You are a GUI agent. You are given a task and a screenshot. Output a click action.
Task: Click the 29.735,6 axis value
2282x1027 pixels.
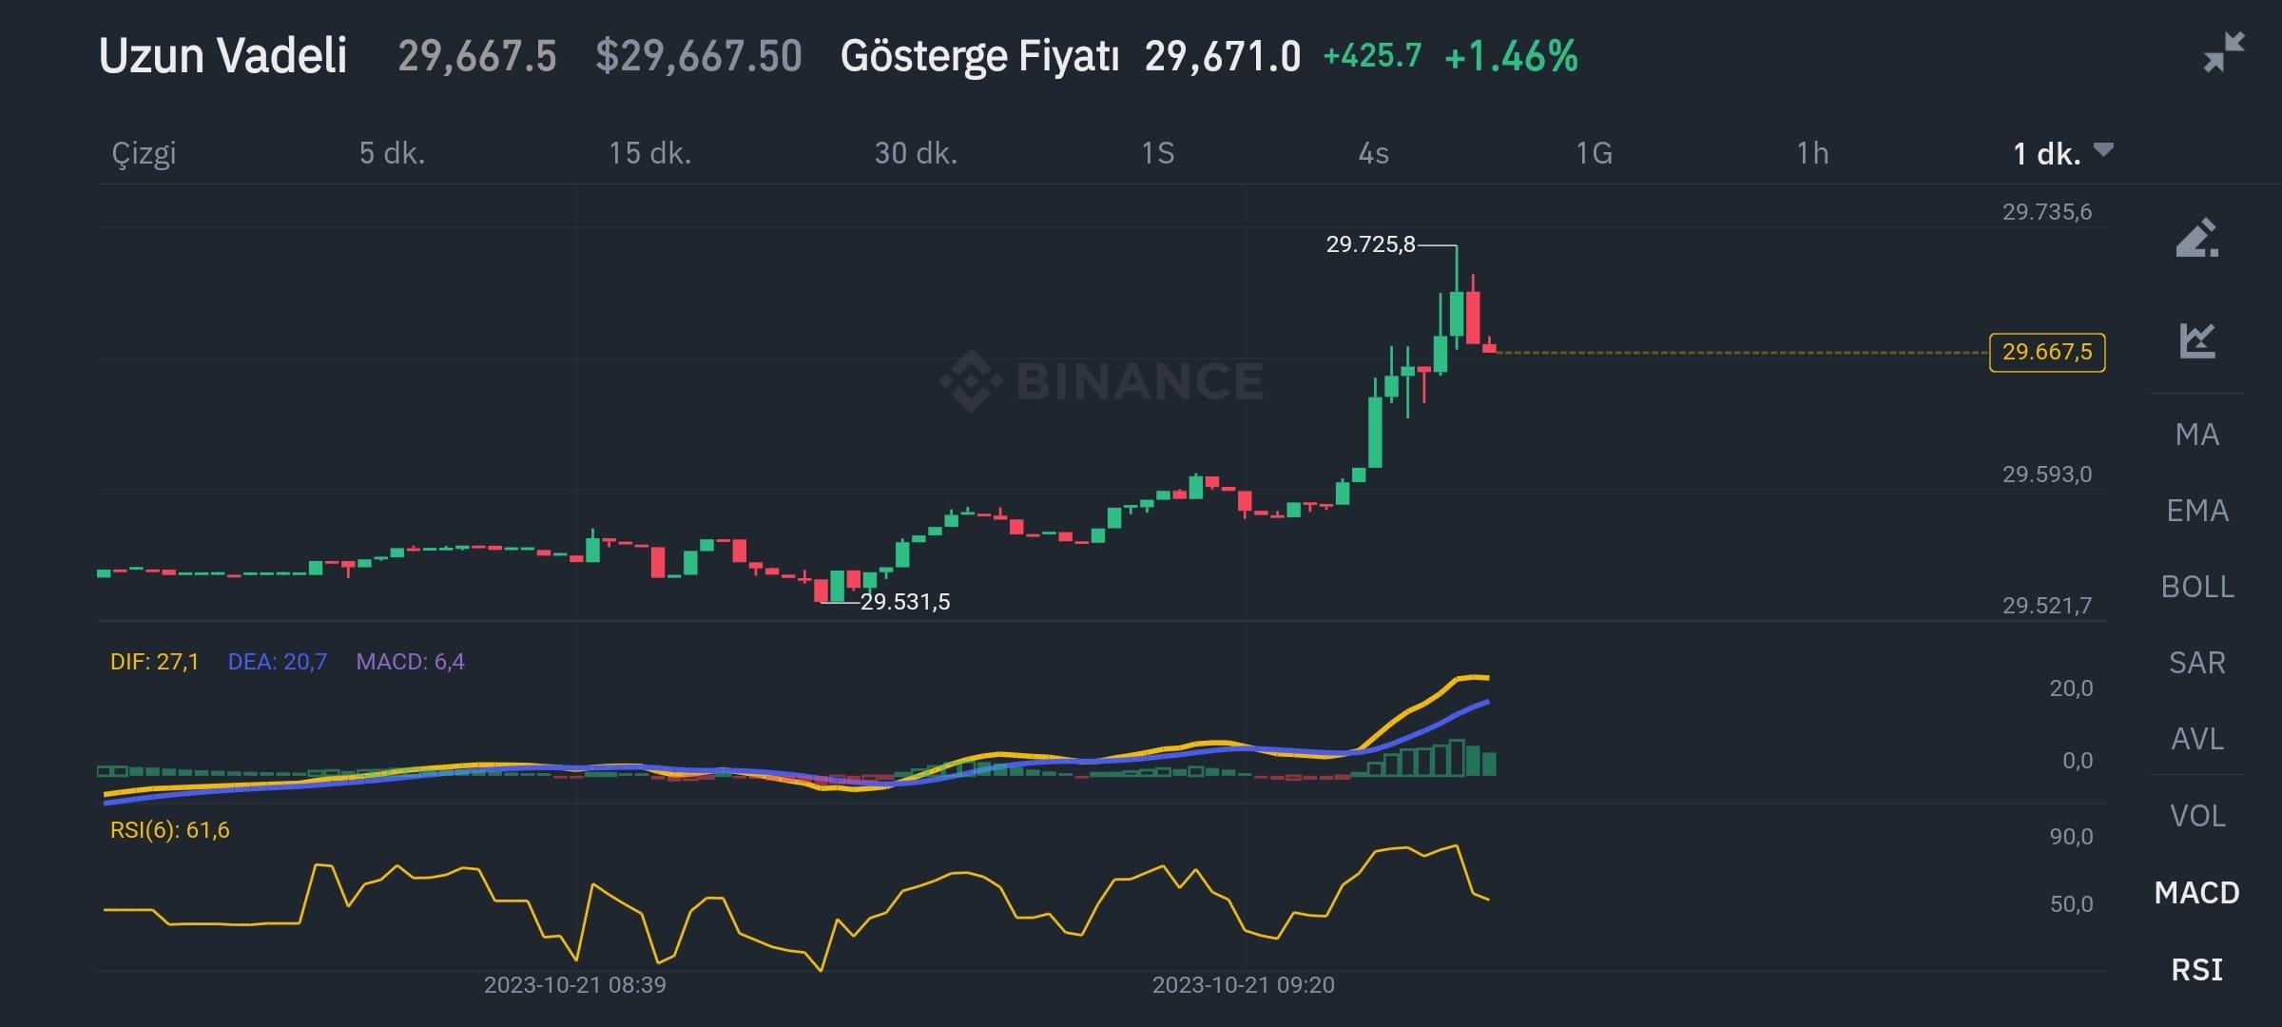tap(2046, 212)
